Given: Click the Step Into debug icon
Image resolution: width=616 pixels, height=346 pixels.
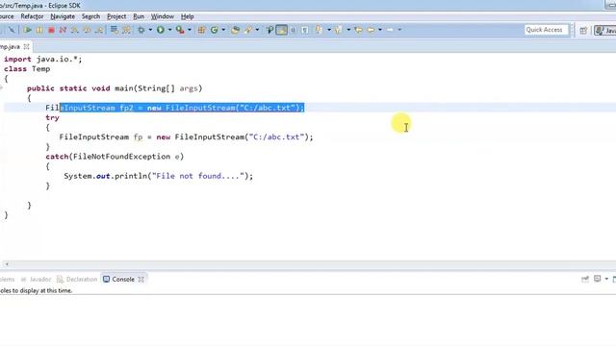Looking at the screenshot, I should click(75, 30).
